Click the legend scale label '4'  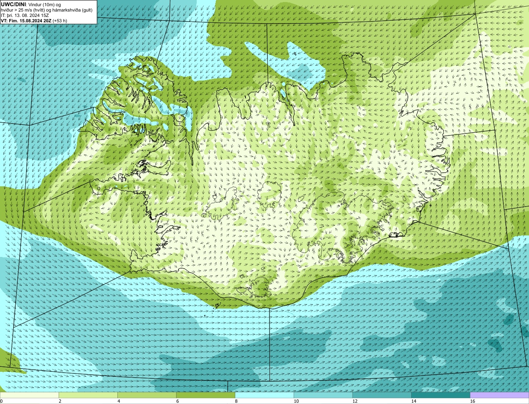pyautogui.click(x=119, y=401)
